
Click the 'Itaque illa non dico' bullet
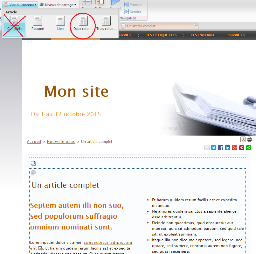tap(197, 246)
